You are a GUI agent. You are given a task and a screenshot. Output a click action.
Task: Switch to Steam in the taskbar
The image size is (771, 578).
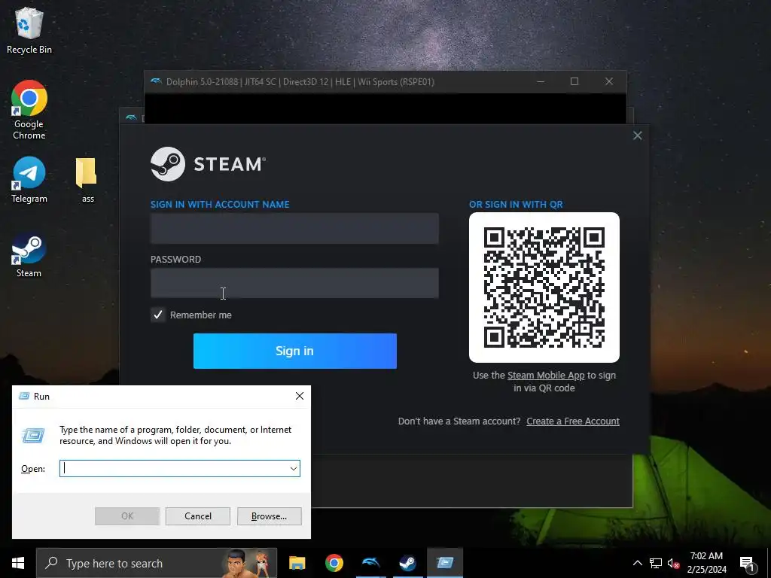tap(407, 563)
